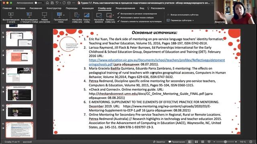Open the Главная ribbon tab
257x144 pixels.
pyautogui.click(x=7, y=8)
